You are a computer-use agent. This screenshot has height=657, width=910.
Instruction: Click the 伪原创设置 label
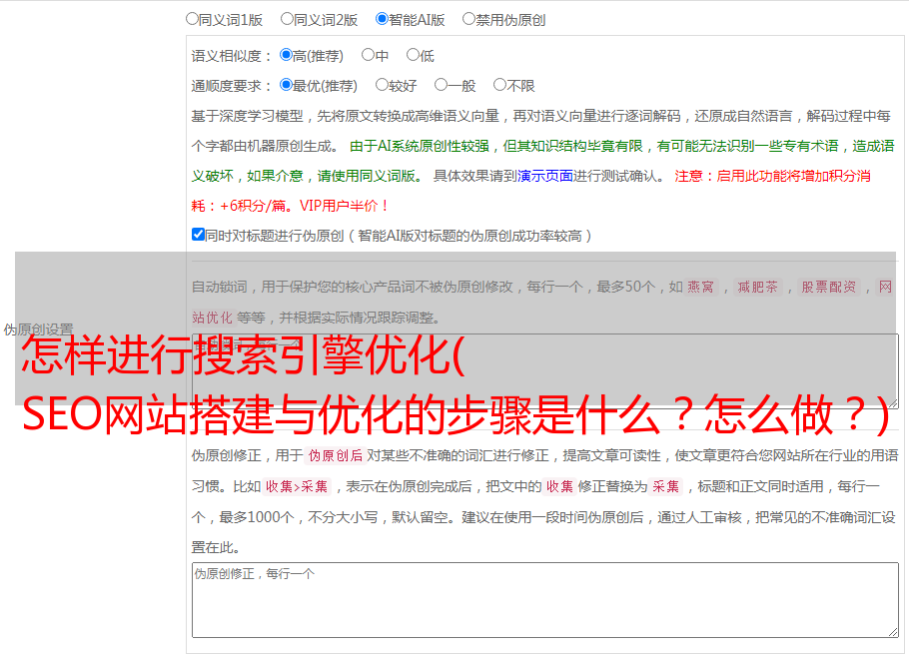(x=38, y=329)
